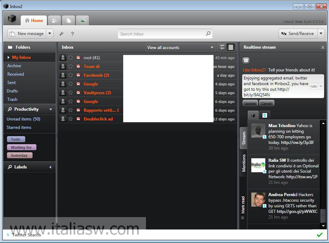Image resolution: width=329 pixels, height=243 pixels.
Task: Show Unread items (50)
Action: [x=23, y=119]
